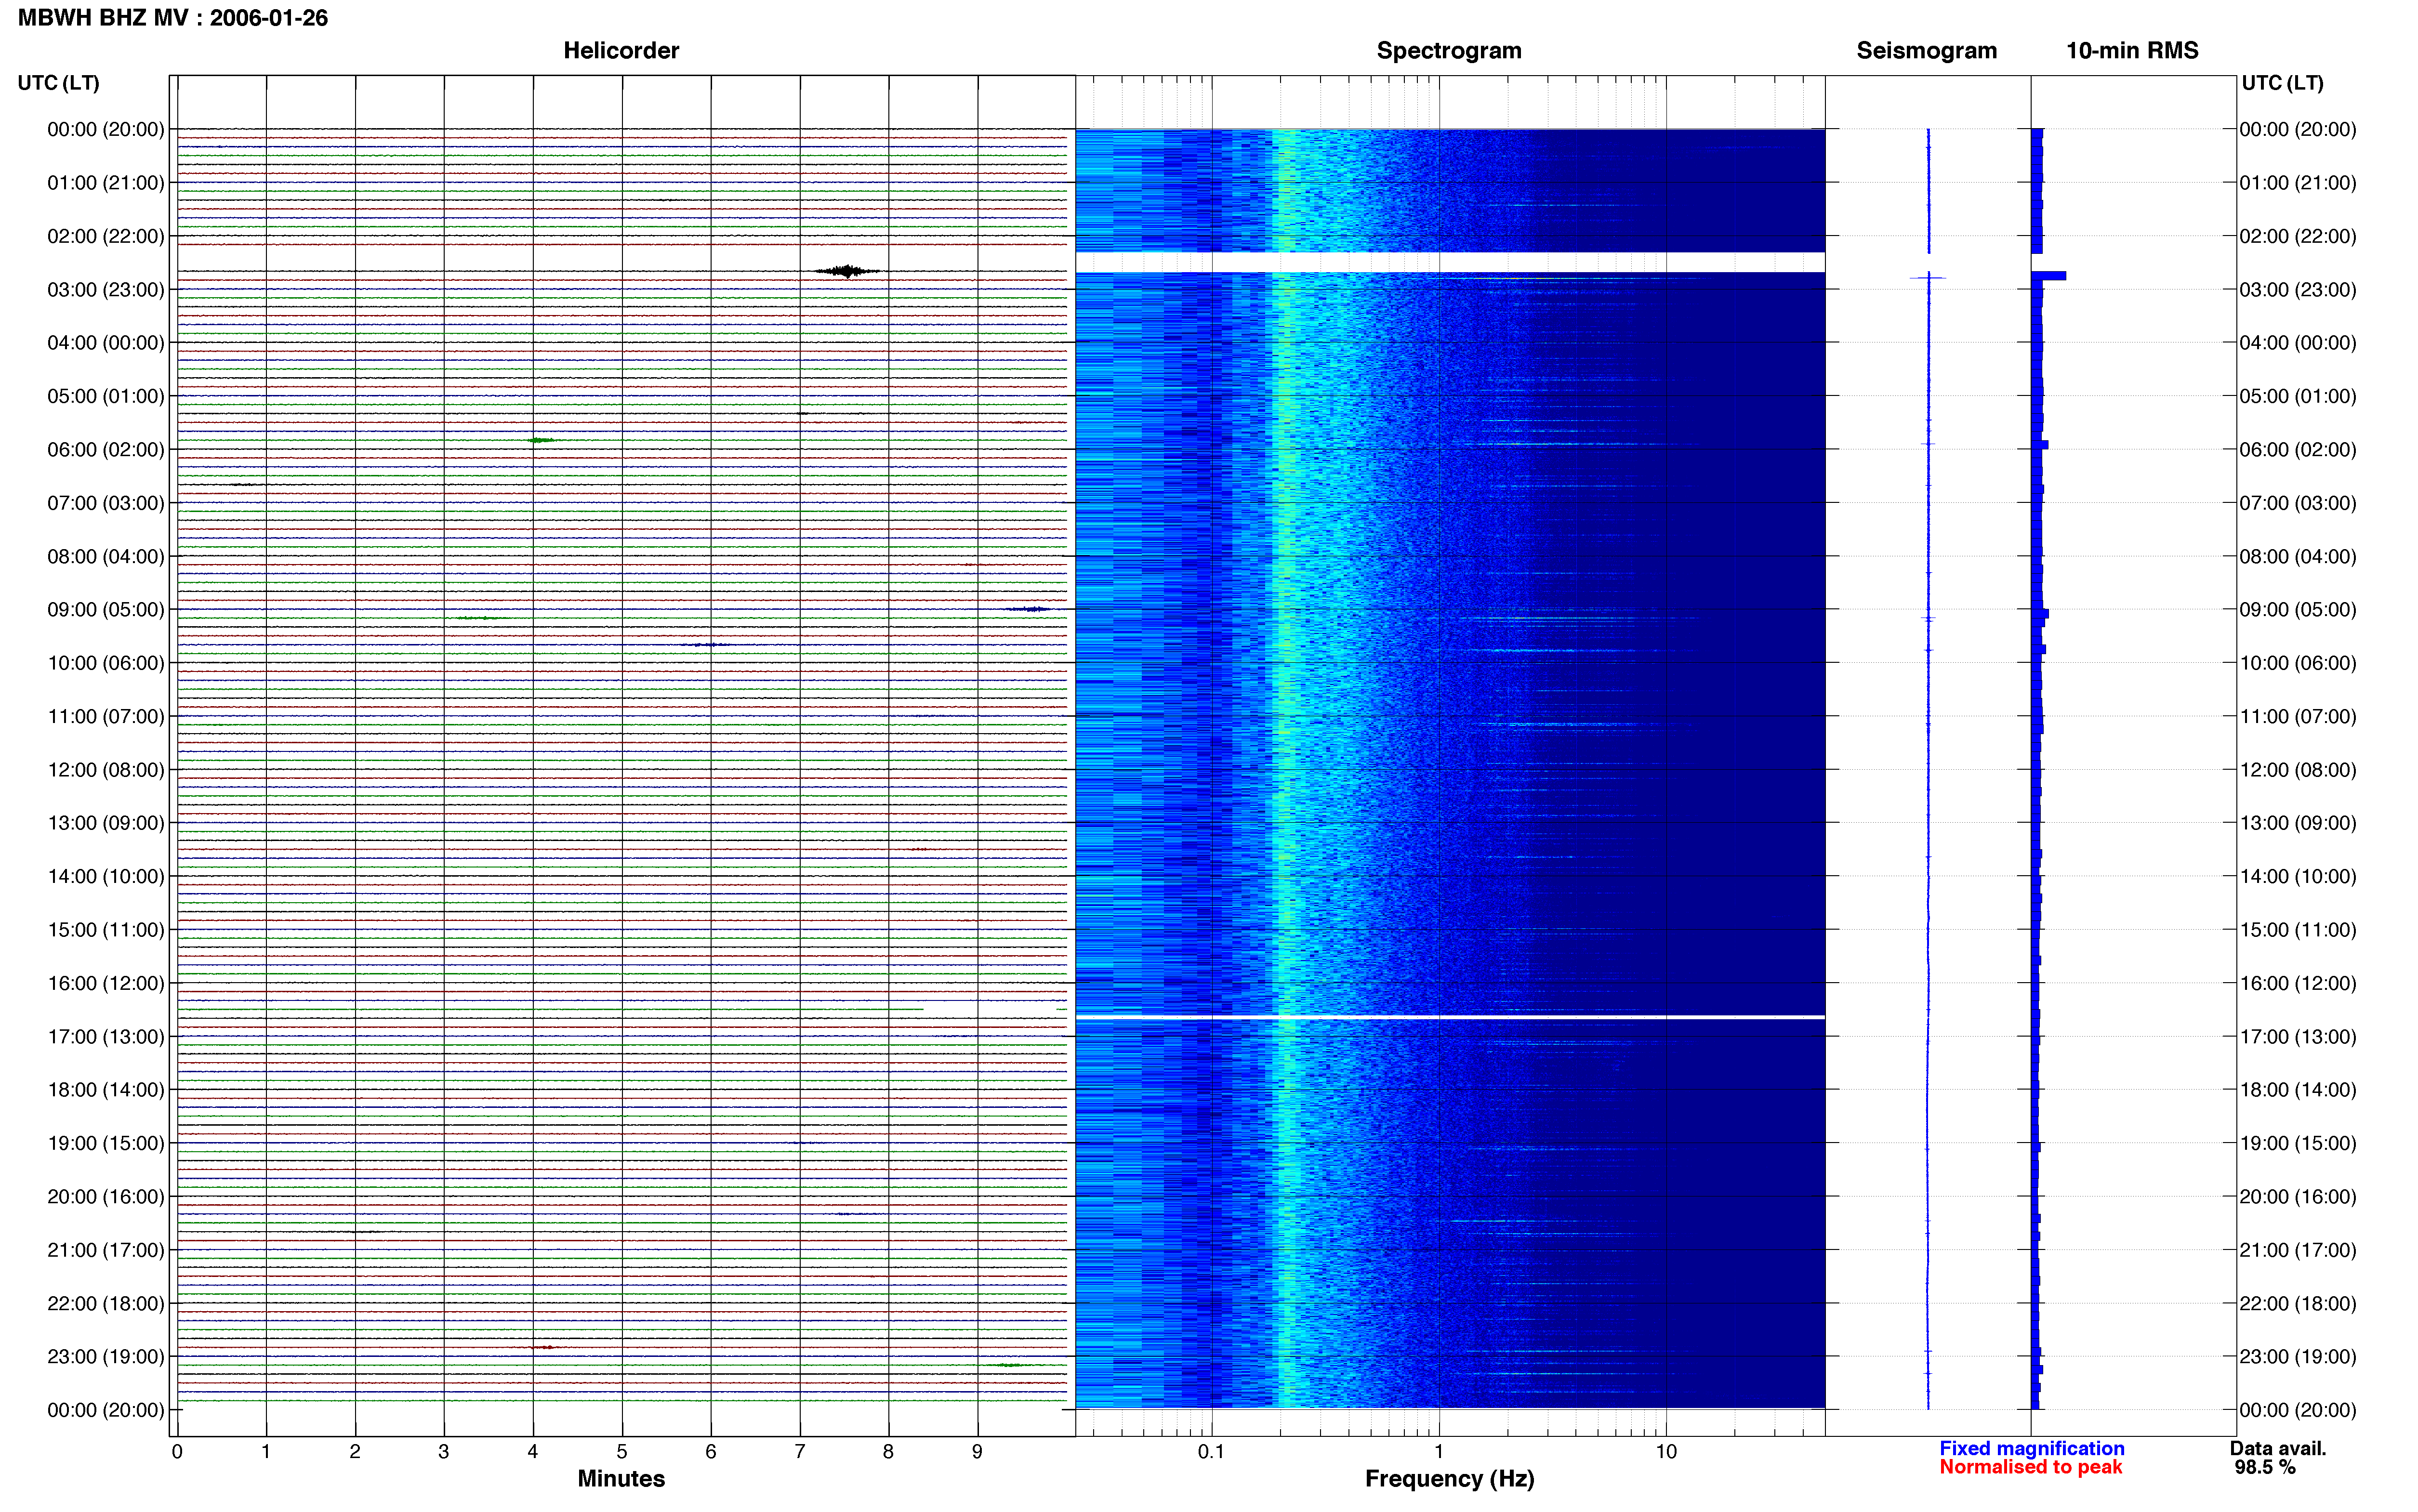Image resolution: width=2418 pixels, height=1512 pixels.
Task: Click the large black event burst near 03:00
Action: coord(847,271)
